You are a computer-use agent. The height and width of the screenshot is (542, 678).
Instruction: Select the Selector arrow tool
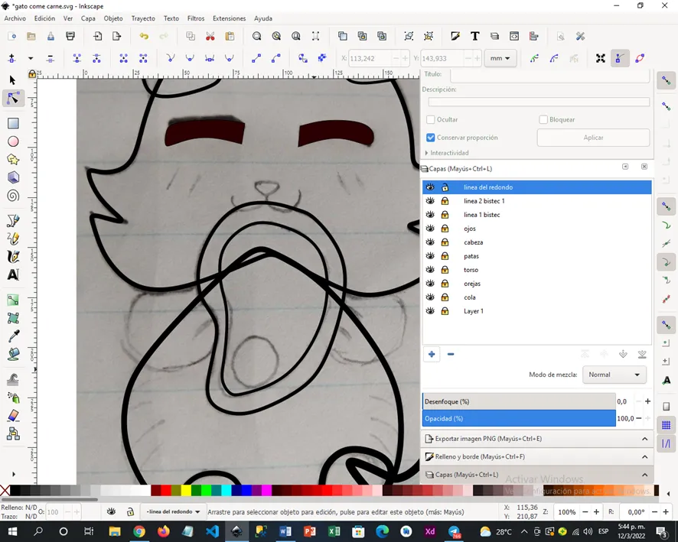(12, 80)
